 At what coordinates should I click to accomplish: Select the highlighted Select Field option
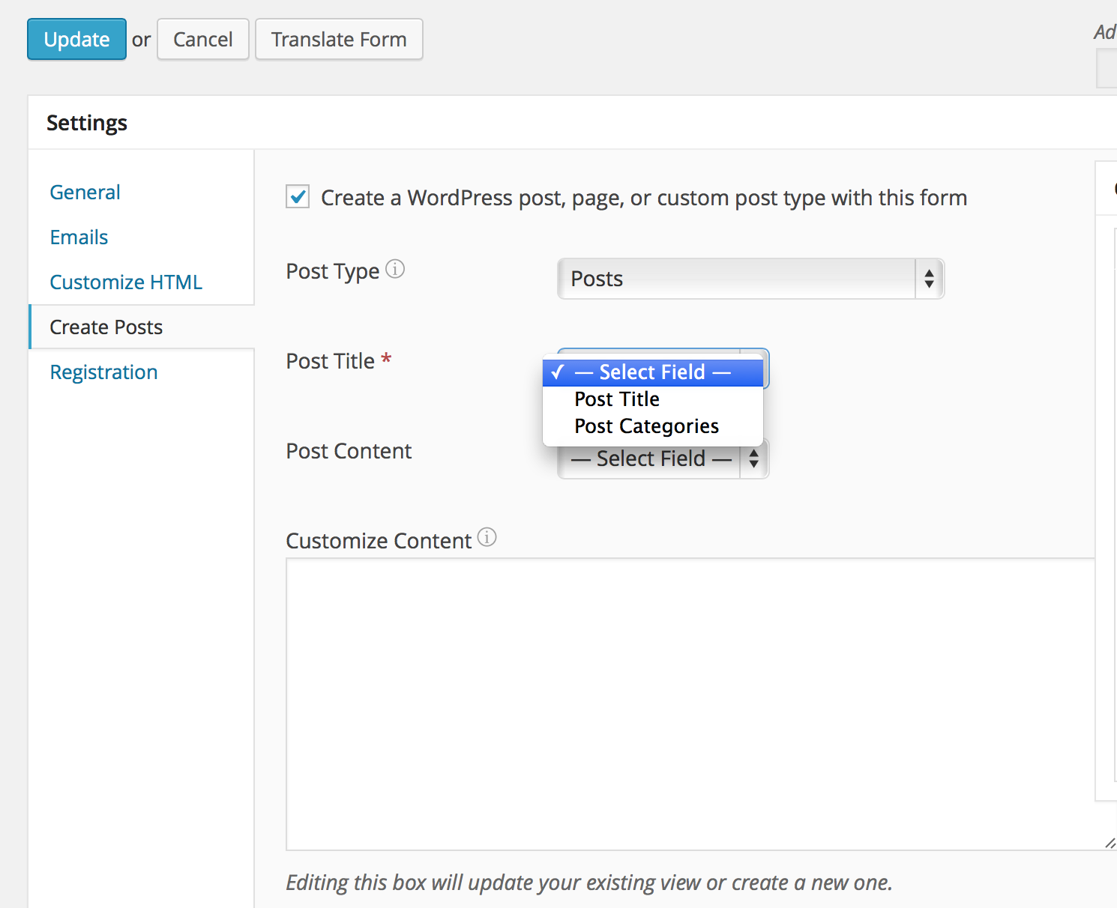[651, 372]
